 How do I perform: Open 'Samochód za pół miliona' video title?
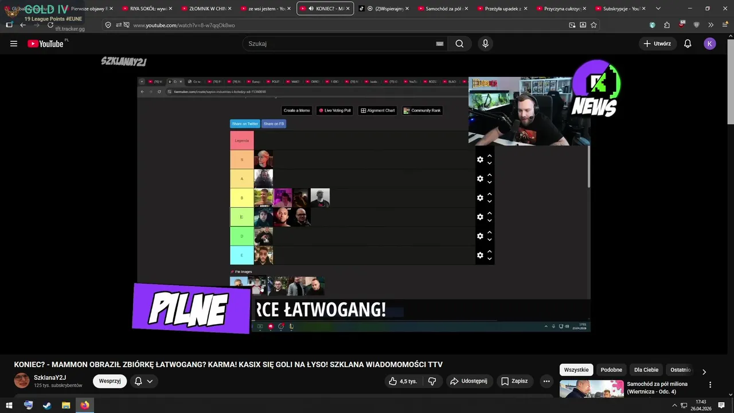pyautogui.click(x=657, y=388)
